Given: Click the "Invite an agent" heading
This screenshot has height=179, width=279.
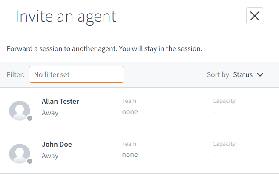Looking at the screenshot, I should 66,16.
